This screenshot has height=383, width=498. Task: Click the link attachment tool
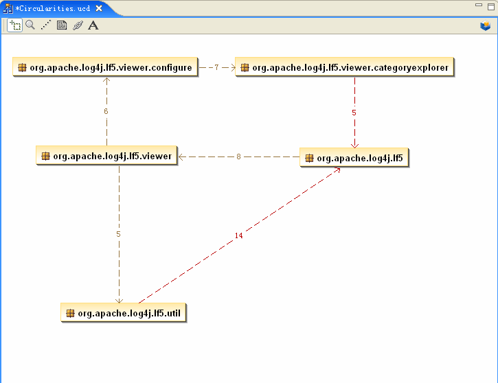click(78, 25)
